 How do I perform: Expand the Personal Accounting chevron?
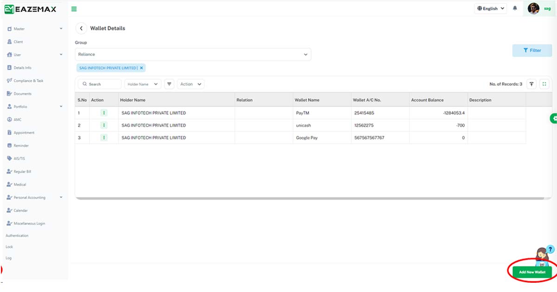click(x=61, y=197)
